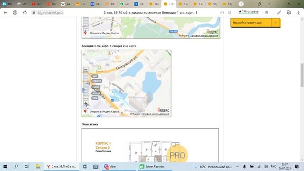304x171 pixels.
Task: Open Yandex account icon next to back arrow
Action: pyautogui.click(x=15, y=13)
